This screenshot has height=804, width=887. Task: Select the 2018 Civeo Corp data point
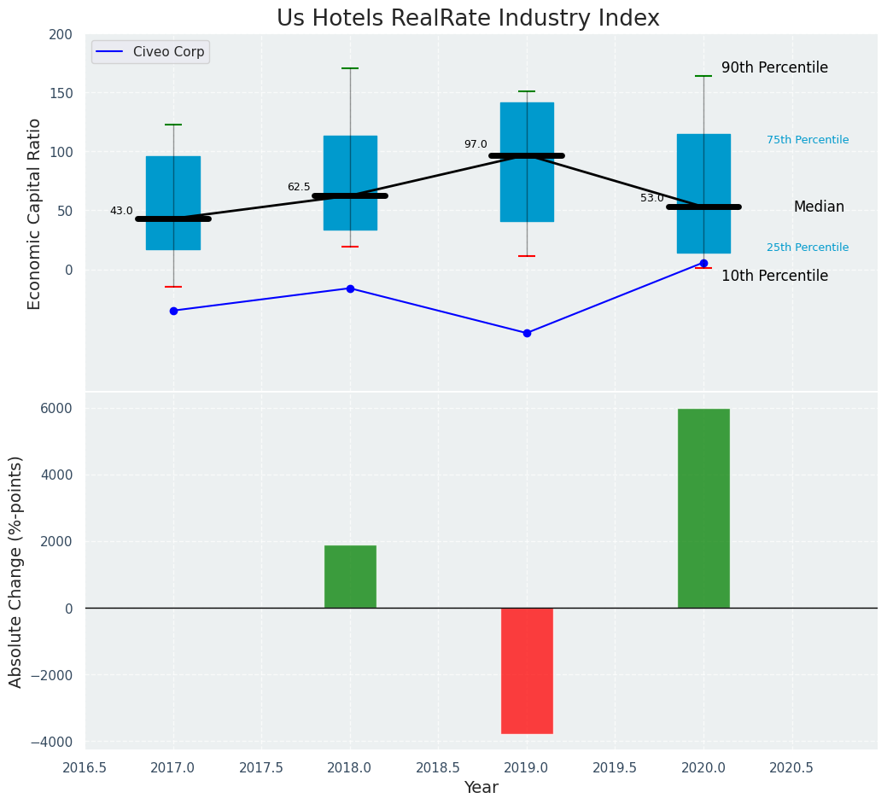(350, 288)
